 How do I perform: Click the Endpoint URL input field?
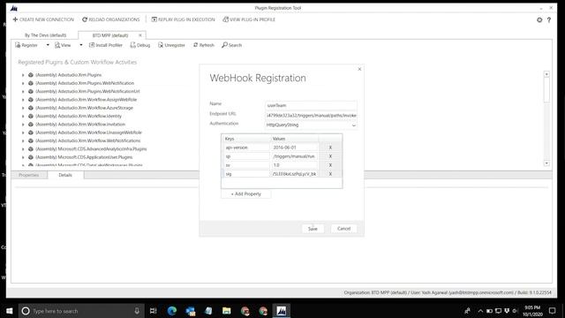click(311, 116)
